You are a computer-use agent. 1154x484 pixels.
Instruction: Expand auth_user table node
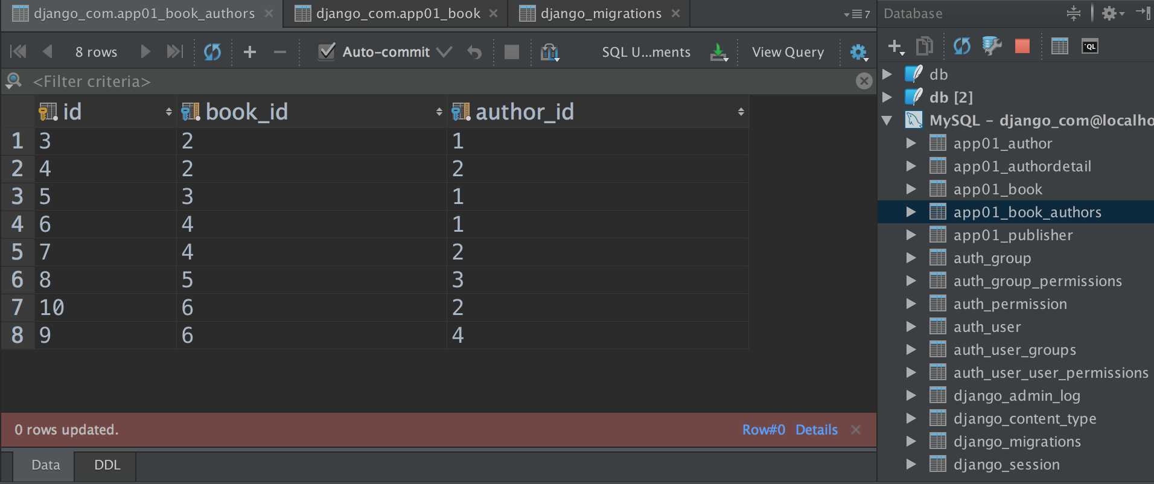[911, 326]
